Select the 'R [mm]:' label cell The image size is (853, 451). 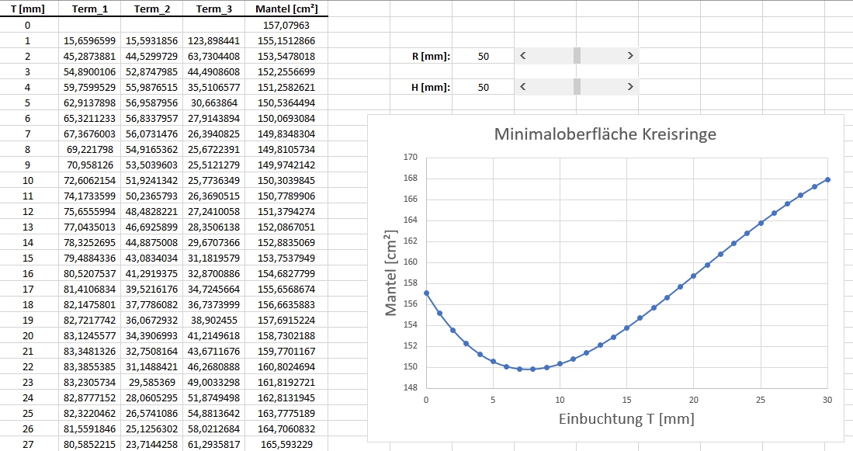coord(421,56)
